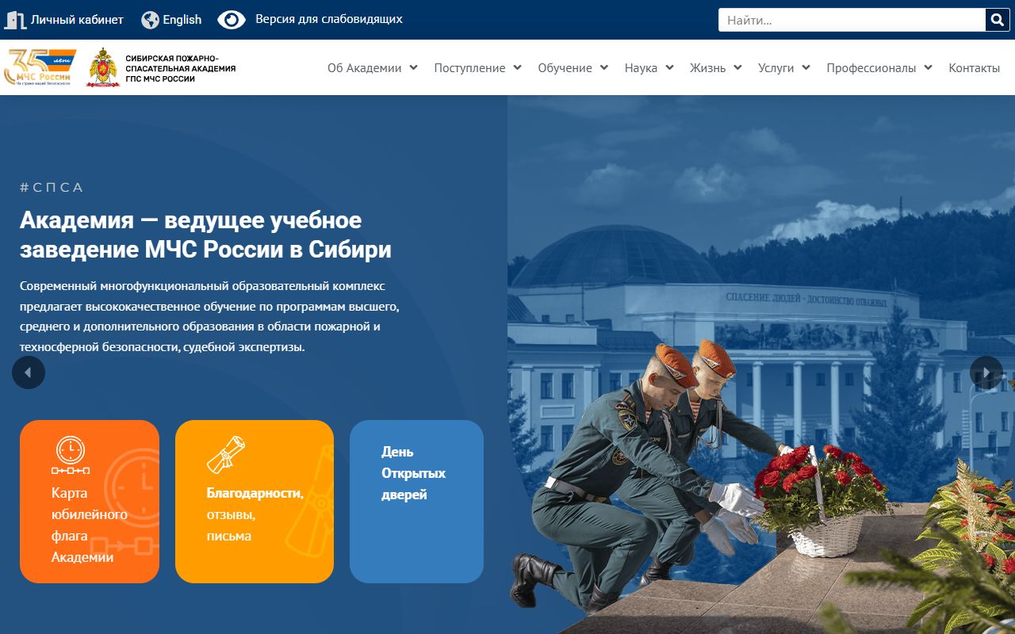The height and width of the screenshot is (634, 1015).
Task: Expand the Поступление menu chevron
Action: pos(517,68)
